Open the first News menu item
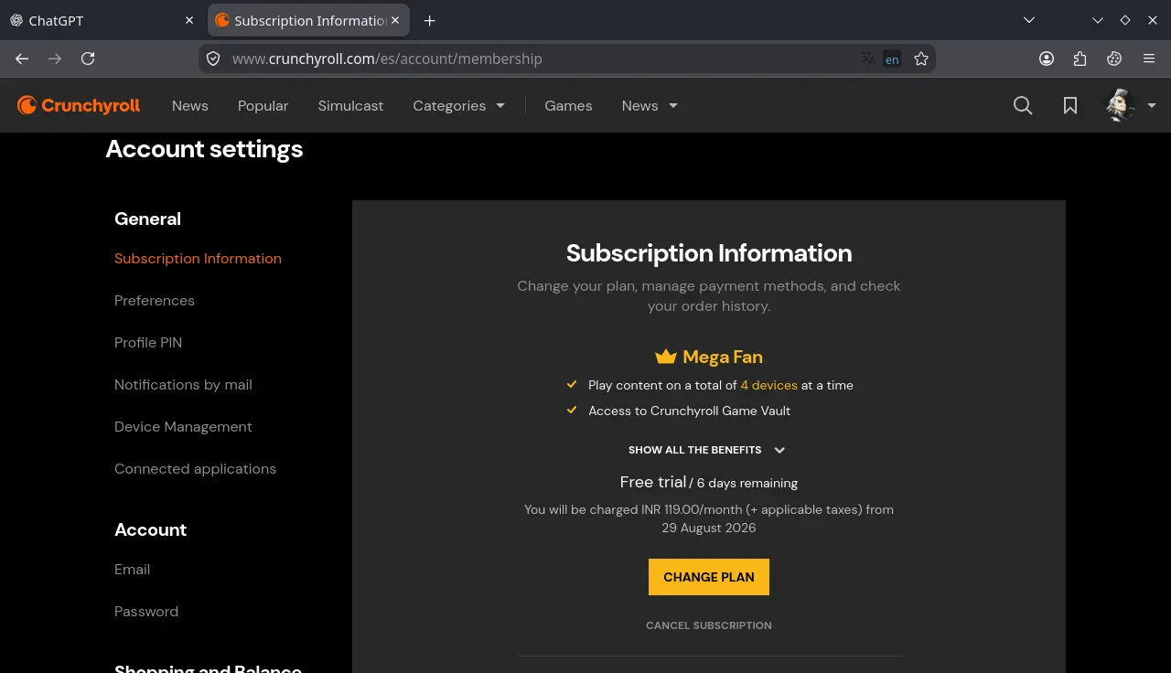1171x673 pixels. click(190, 106)
